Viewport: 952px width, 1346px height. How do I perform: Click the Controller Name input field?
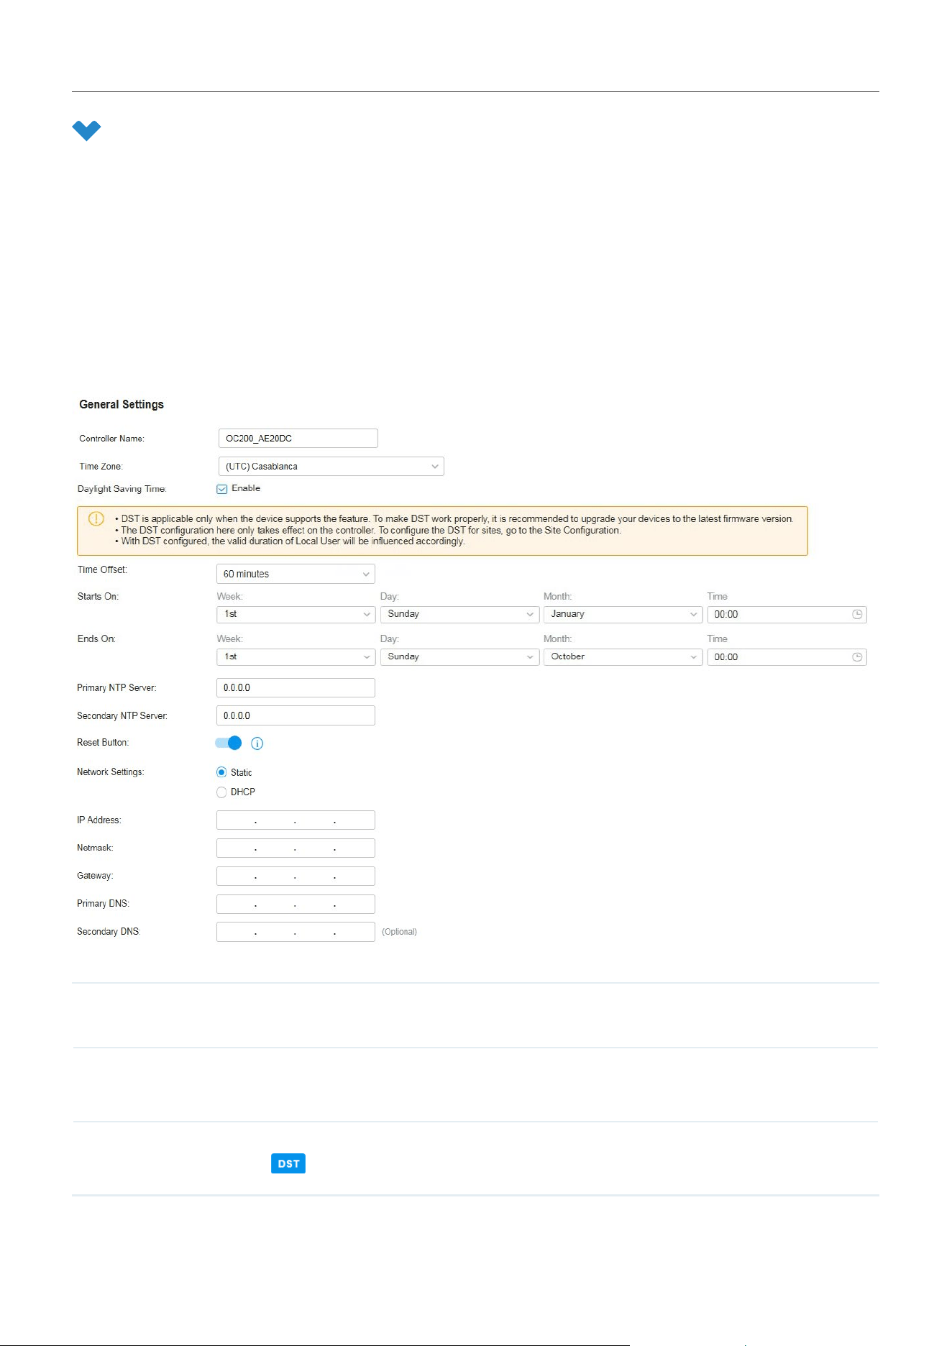click(298, 439)
